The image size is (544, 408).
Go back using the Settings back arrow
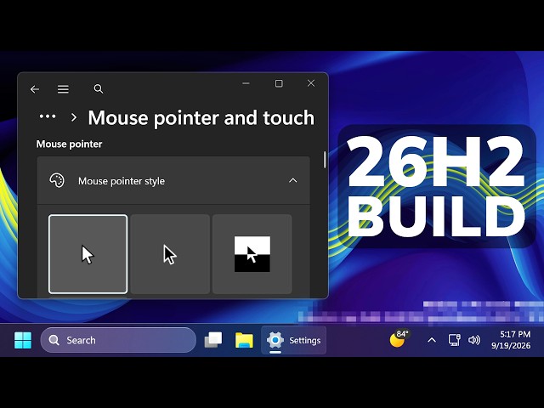35,89
